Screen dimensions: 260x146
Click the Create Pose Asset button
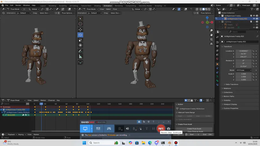194,129
